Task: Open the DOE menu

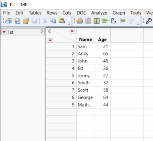Action: (x=81, y=13)
